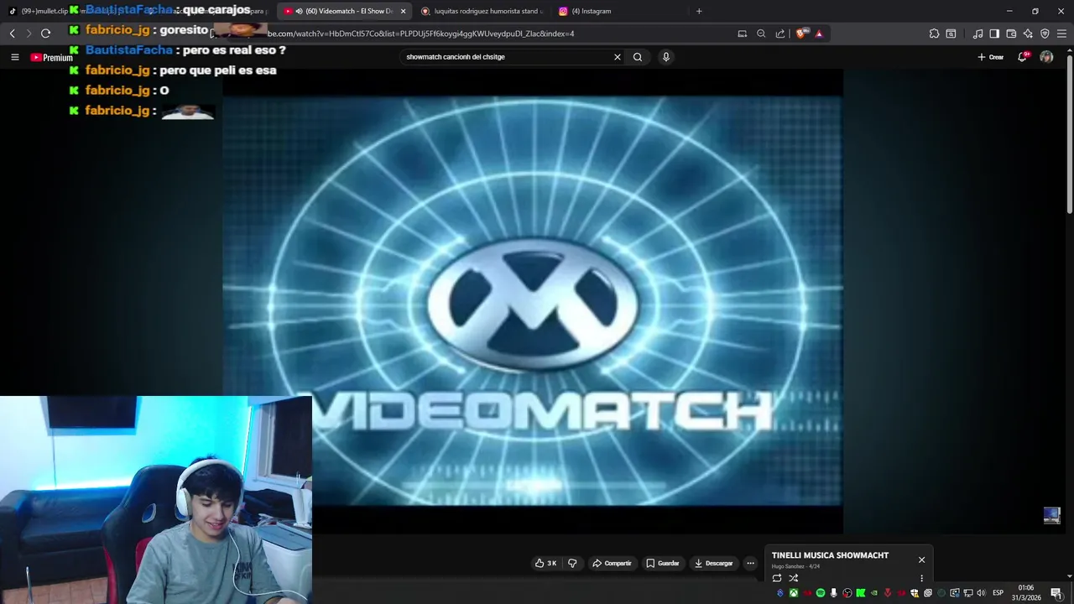Open Windows notification center
Viewport: 1074px width, 604px height.
[x=1056, y=593]
